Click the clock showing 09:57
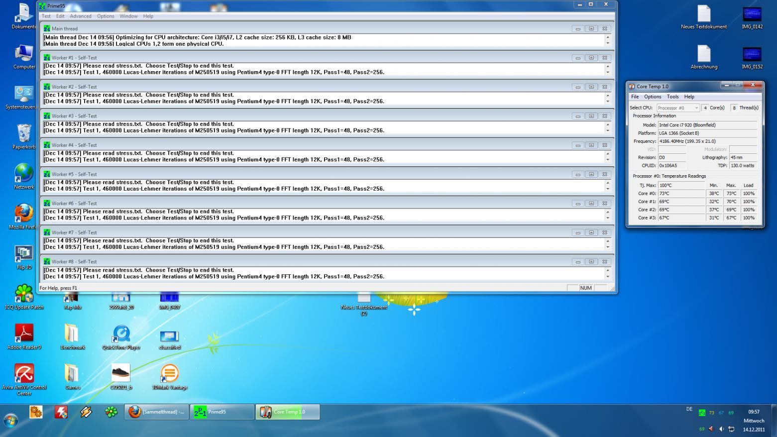 [754, 412]
